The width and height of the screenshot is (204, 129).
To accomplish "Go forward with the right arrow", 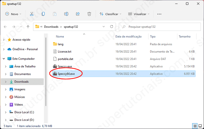I will point(14,27).
